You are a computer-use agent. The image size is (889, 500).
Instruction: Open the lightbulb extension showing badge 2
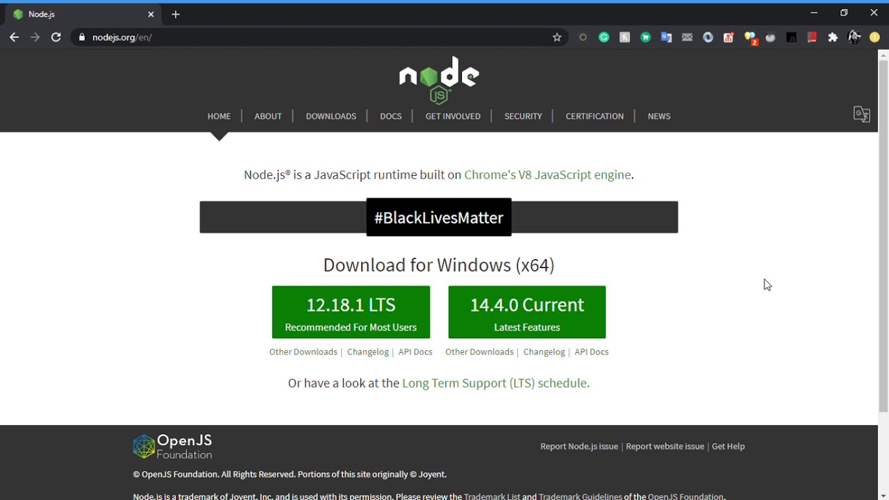(x=750, y=38)
